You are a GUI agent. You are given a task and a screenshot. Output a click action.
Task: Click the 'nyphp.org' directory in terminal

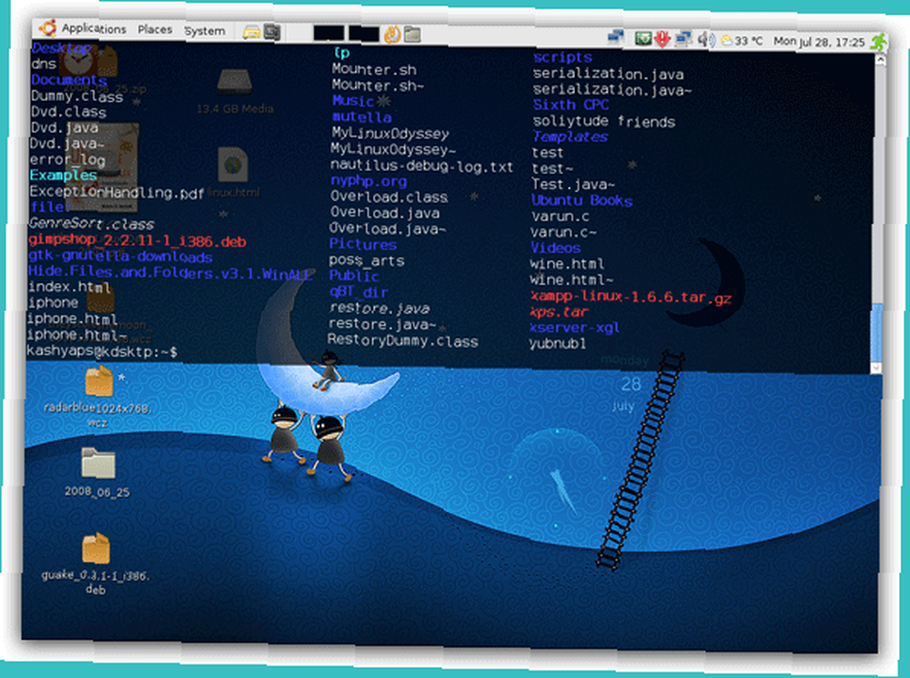point(369,181)
